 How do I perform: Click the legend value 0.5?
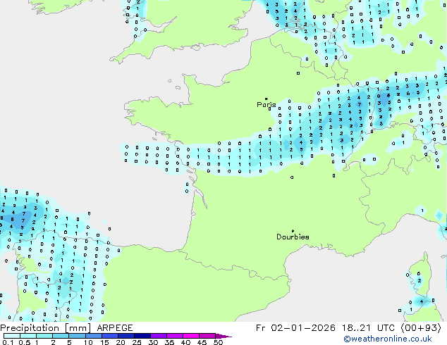[x=24, y=342]
